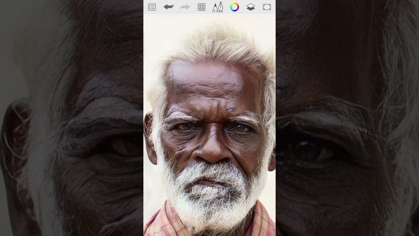This screenshot has height=236, width=419.
Task: Undo the last stroke with back arrow
Action: (x=168, y=7)
